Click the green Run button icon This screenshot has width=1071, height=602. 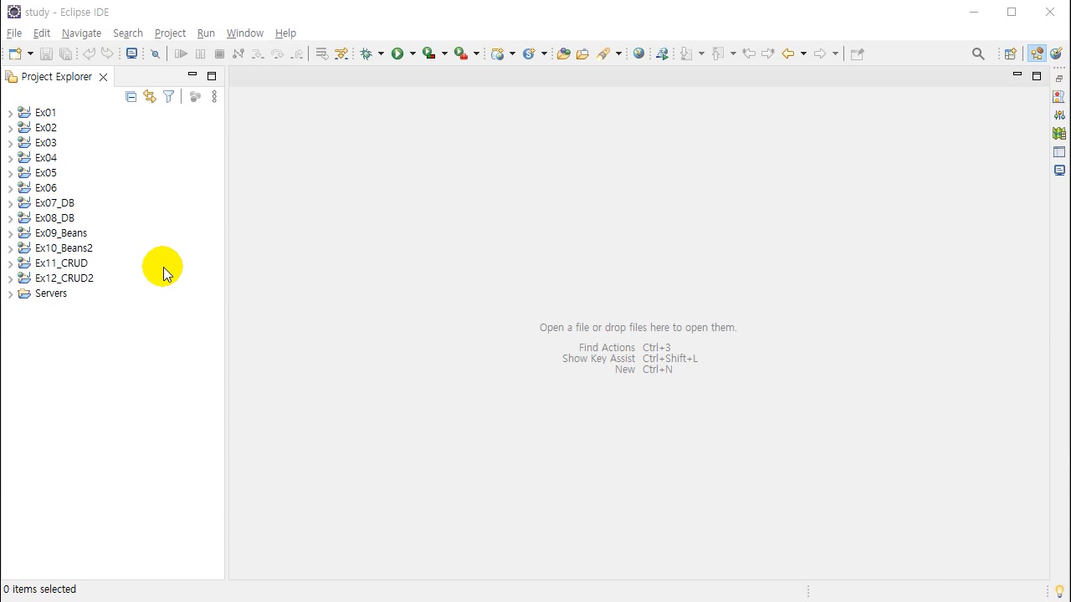point(397,54)
